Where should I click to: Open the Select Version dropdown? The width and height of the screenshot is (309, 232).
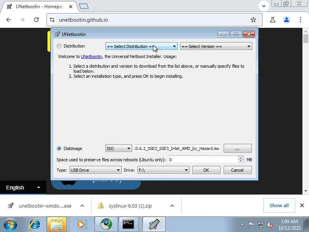216,46
